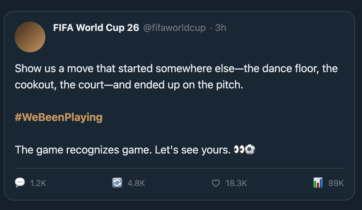
Task: Click the 1.2K replies count
Action: [x=38, y=183]
